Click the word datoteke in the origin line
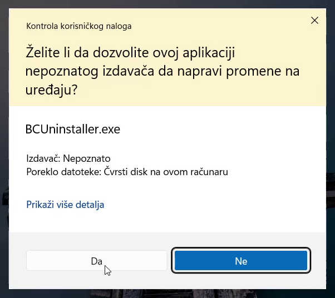 pyautogui.click(x=81, y=172)
